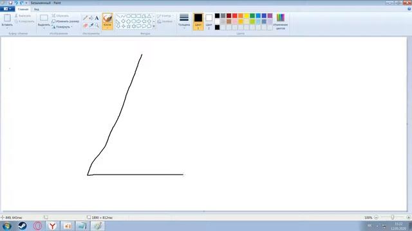Viewport: 412px width, 231px height.
Task: Select the Fill with color bucket tool
Action: click(91, 18)
